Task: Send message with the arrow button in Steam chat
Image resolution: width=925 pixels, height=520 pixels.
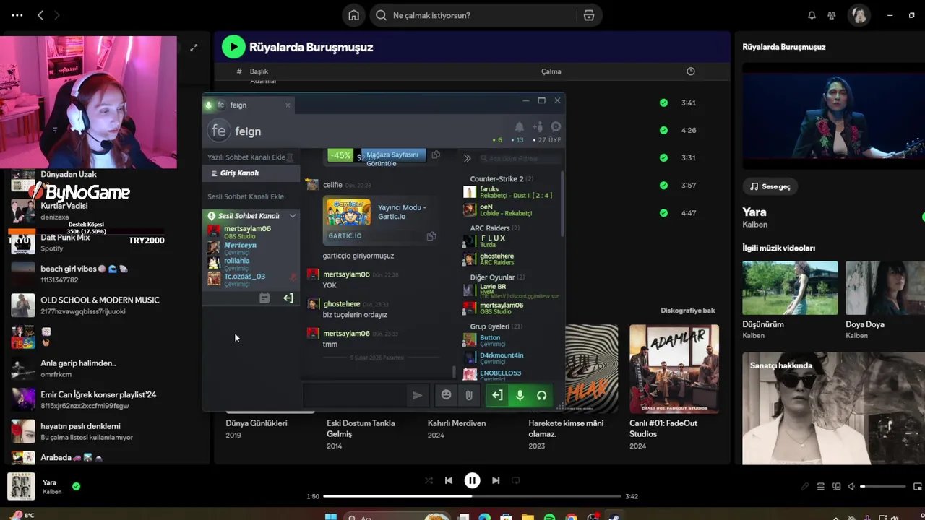Action: click(x=417, y=395)
